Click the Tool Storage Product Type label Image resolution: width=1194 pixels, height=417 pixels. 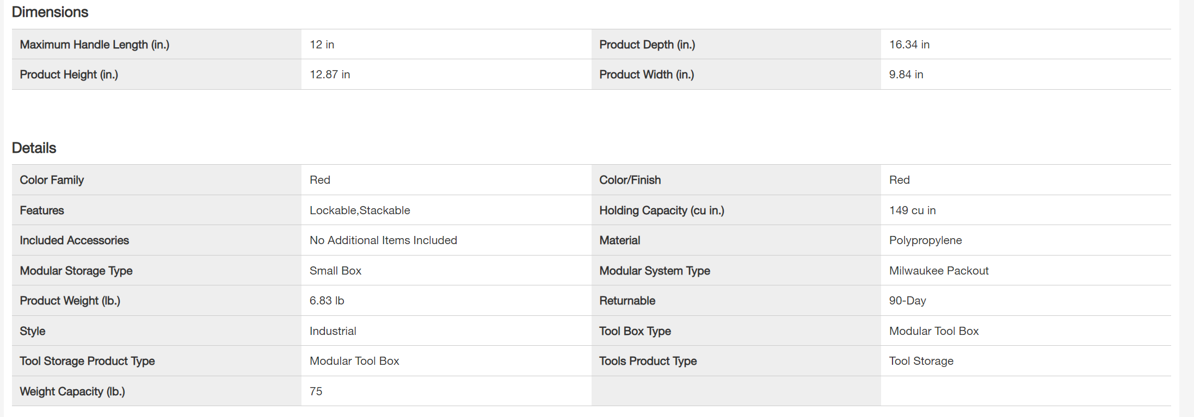[x=88, y=361]
